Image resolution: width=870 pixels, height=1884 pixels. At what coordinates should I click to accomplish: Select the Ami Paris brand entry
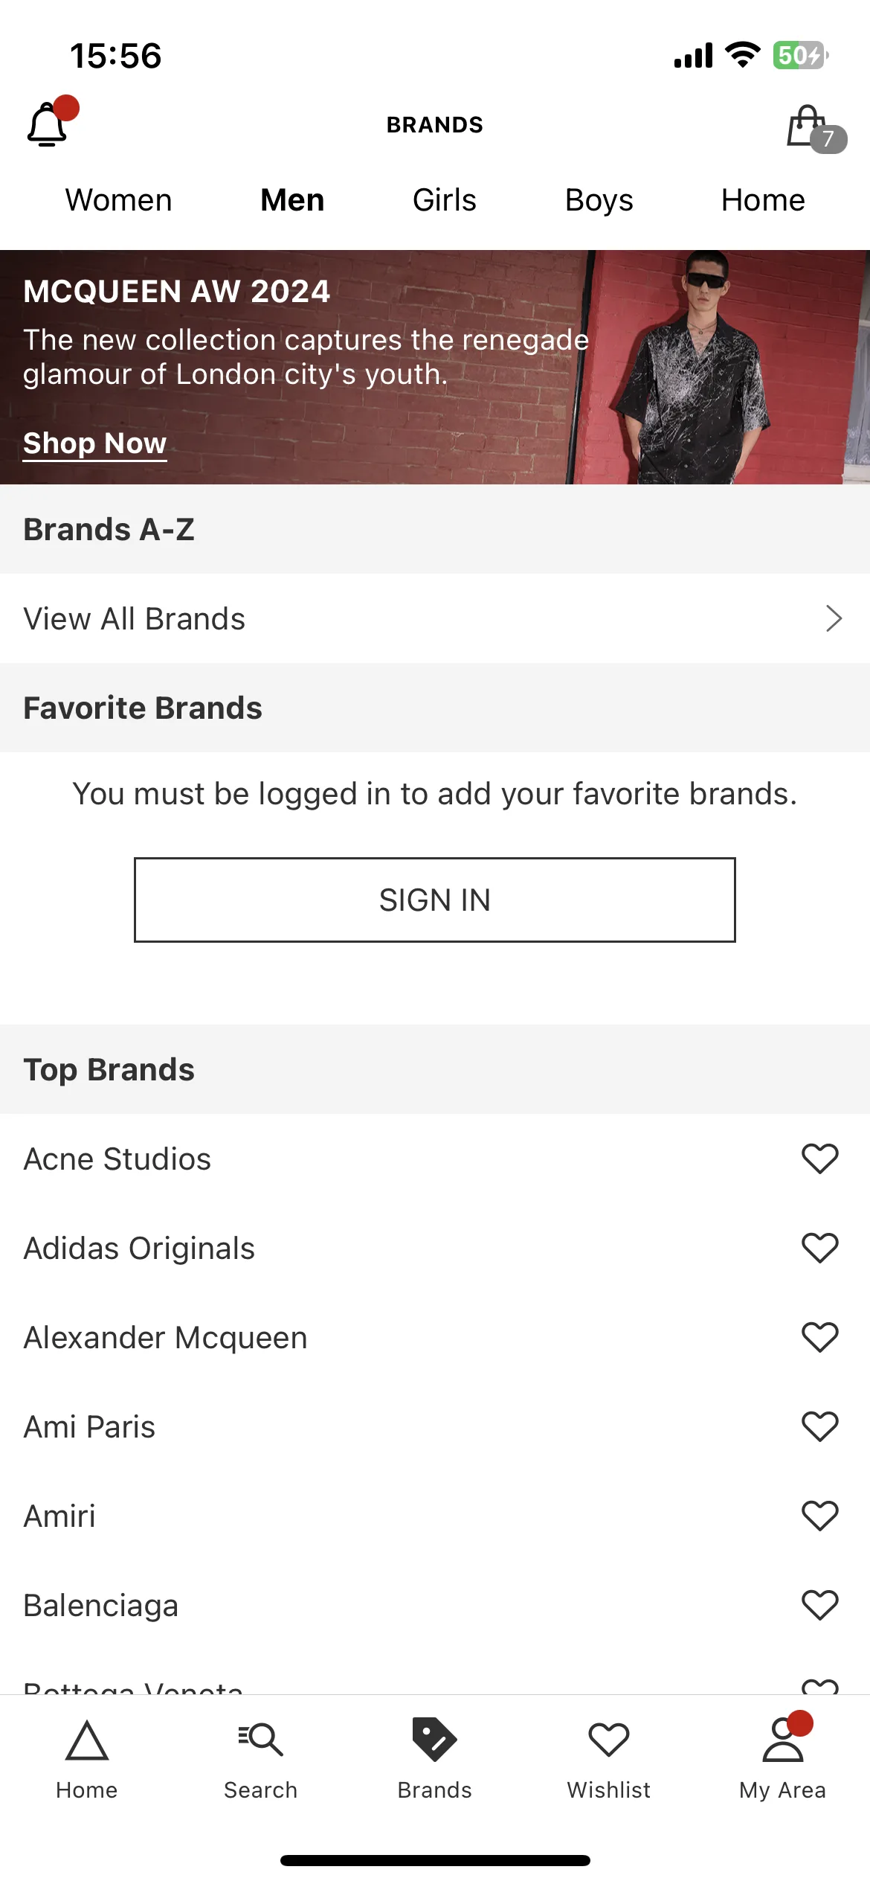435,1426
